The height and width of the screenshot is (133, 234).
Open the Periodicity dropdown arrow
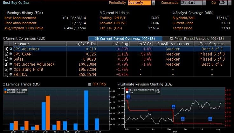pos(153,3)
